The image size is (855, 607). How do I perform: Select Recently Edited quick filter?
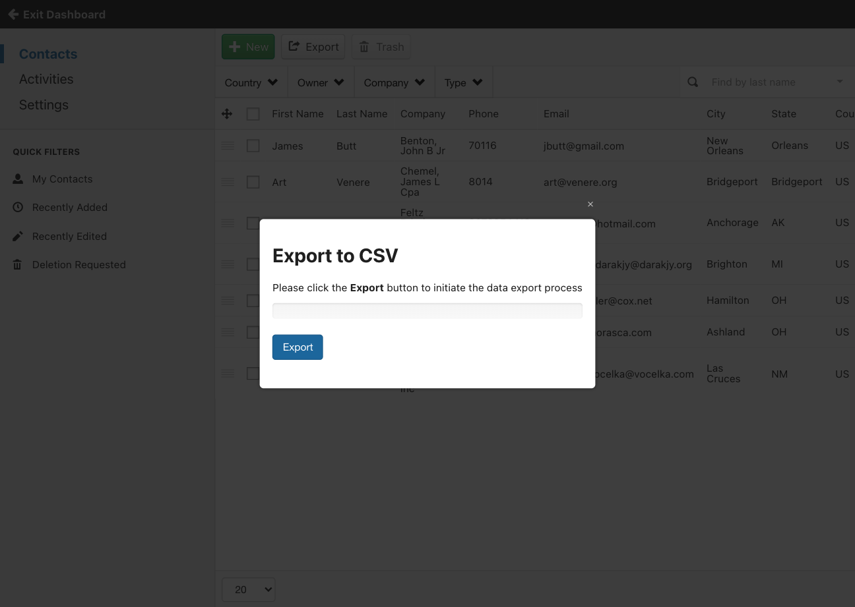(x=69, y=236)
